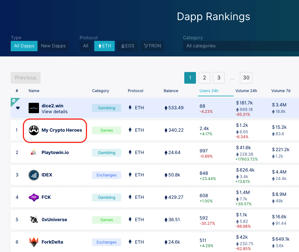Viewport: 299px width, 252px height.
Task: Click the Ethereum icon in dice2.win Protocol cell
Action: [130, 107]
